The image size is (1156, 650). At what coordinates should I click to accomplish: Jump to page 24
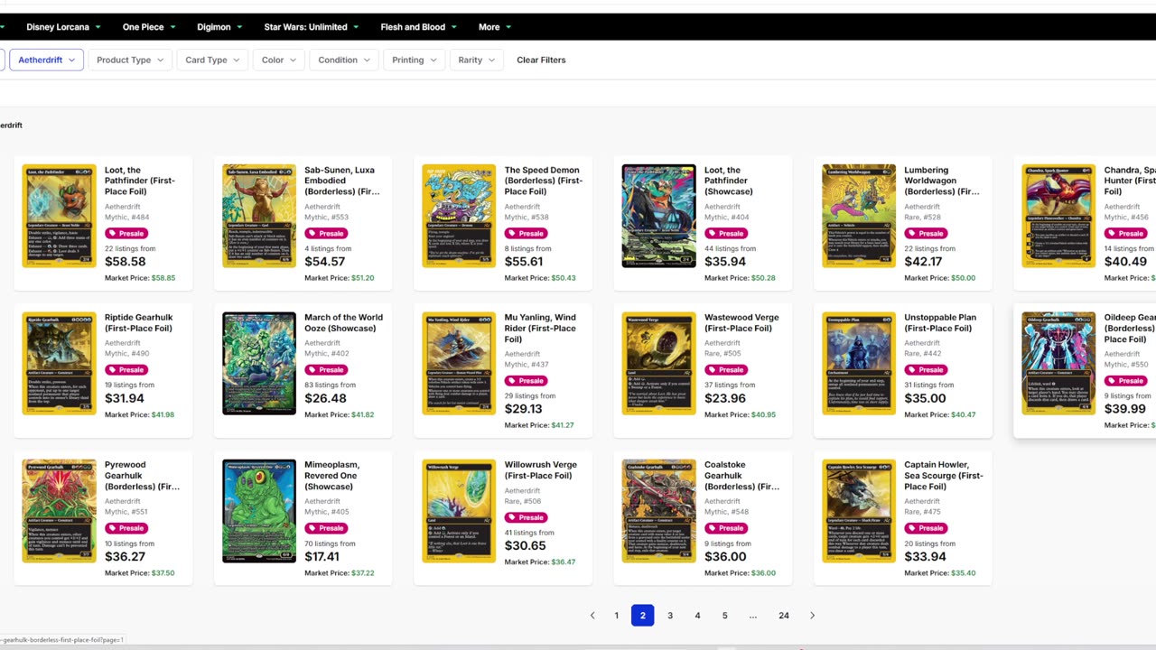tap(784, 616)
